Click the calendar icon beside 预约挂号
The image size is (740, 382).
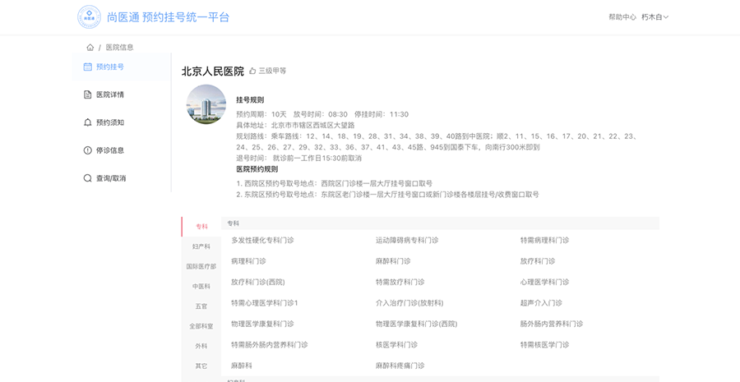coord(88,67)
